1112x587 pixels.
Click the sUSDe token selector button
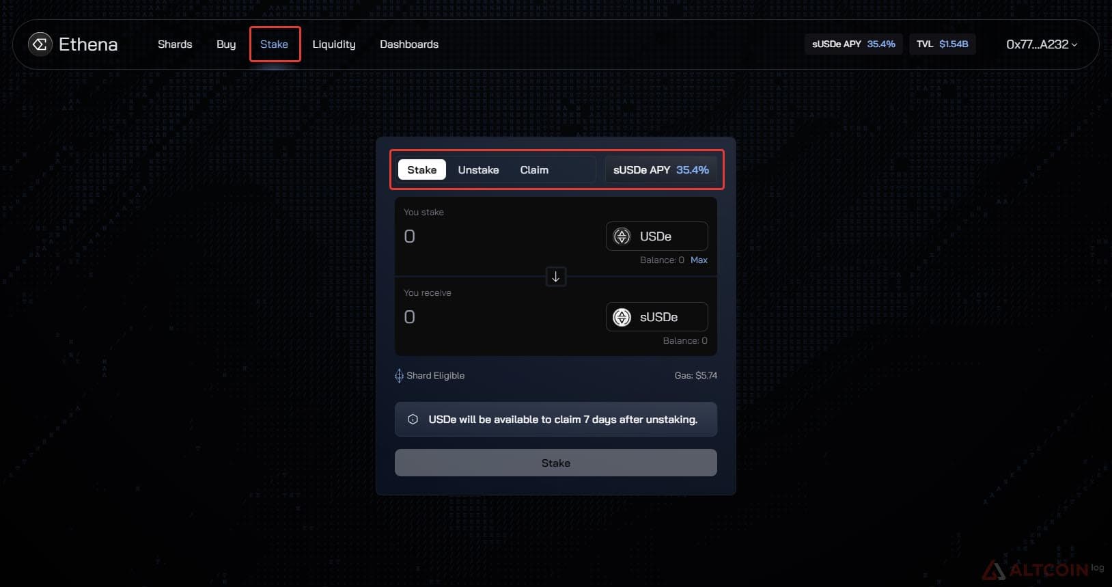pos(657,317)
